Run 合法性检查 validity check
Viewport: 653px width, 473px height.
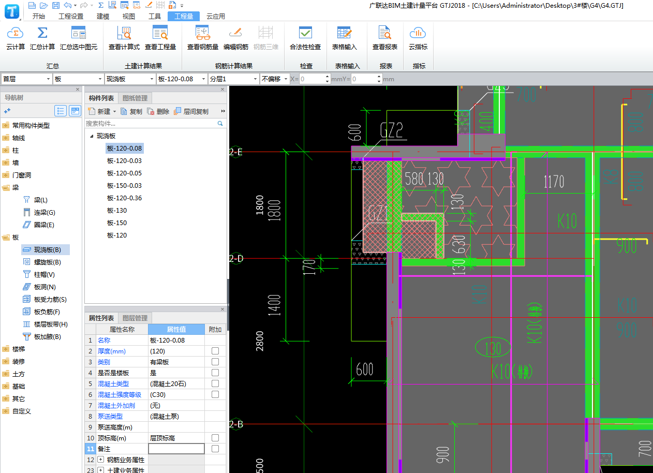pos(305,39)
